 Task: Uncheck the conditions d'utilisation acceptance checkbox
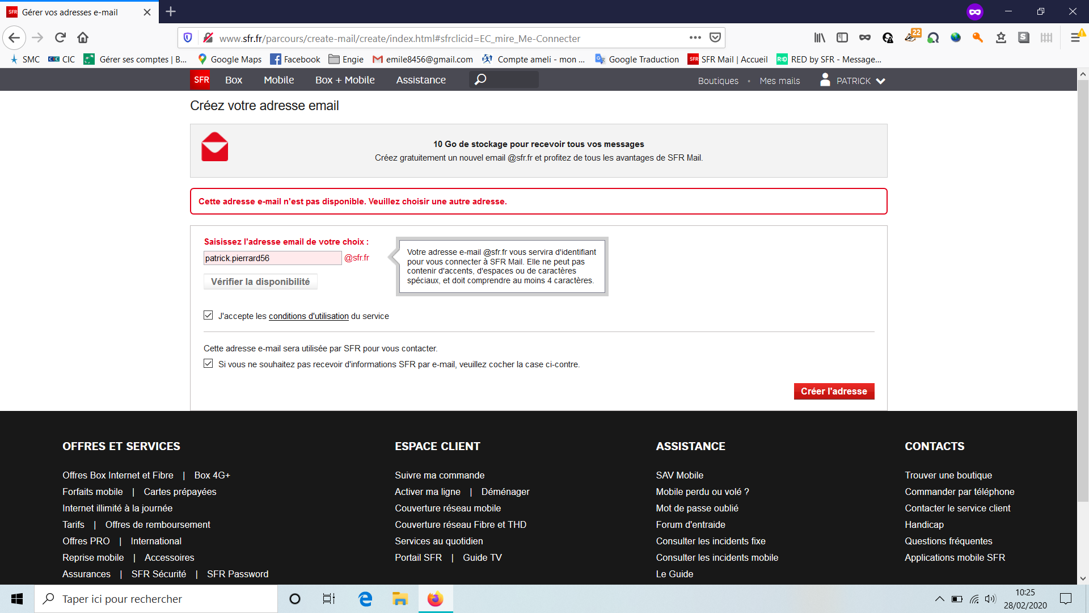pyautogui.click(x=208, y=316)
